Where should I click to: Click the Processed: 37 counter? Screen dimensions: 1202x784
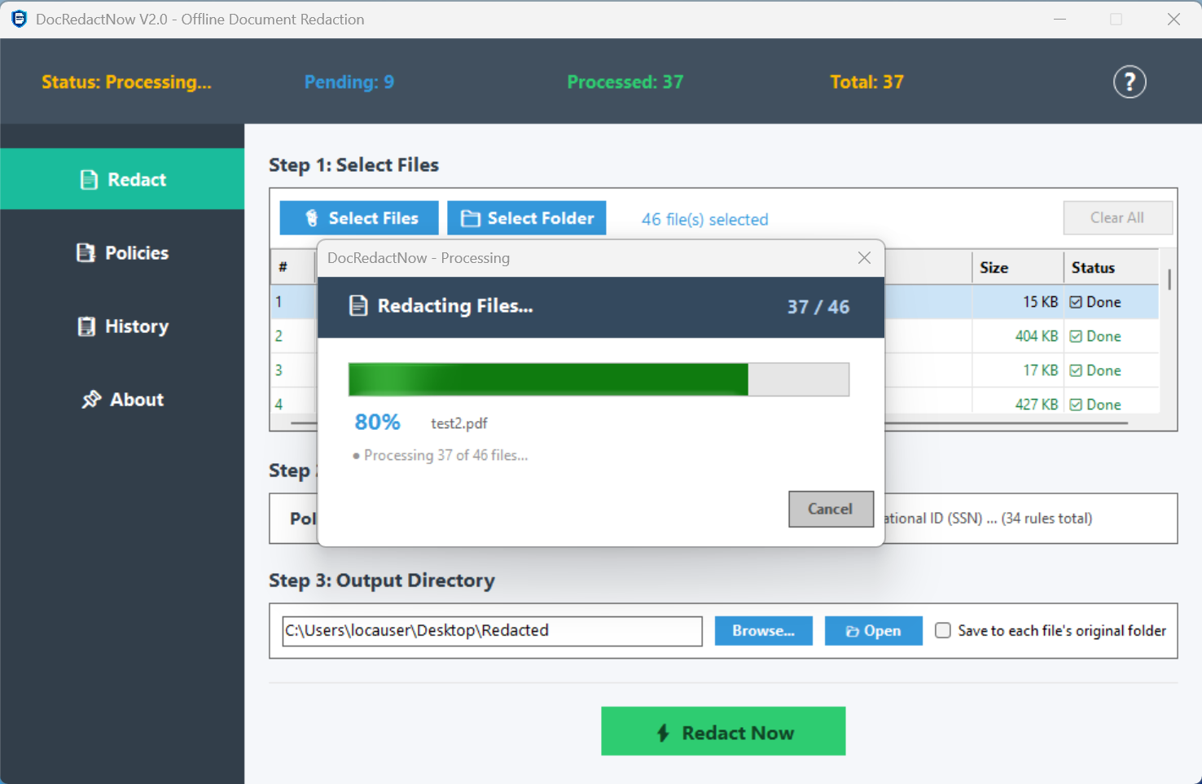click(x=625, y=81)
